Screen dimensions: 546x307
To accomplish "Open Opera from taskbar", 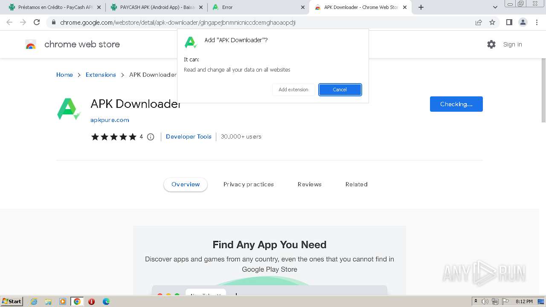I will (91, 301).
